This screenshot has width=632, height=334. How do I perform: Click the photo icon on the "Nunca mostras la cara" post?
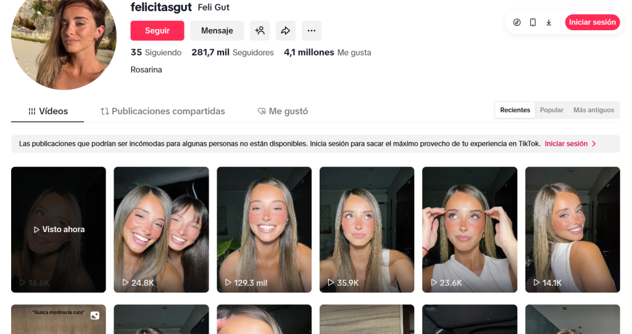94,315
